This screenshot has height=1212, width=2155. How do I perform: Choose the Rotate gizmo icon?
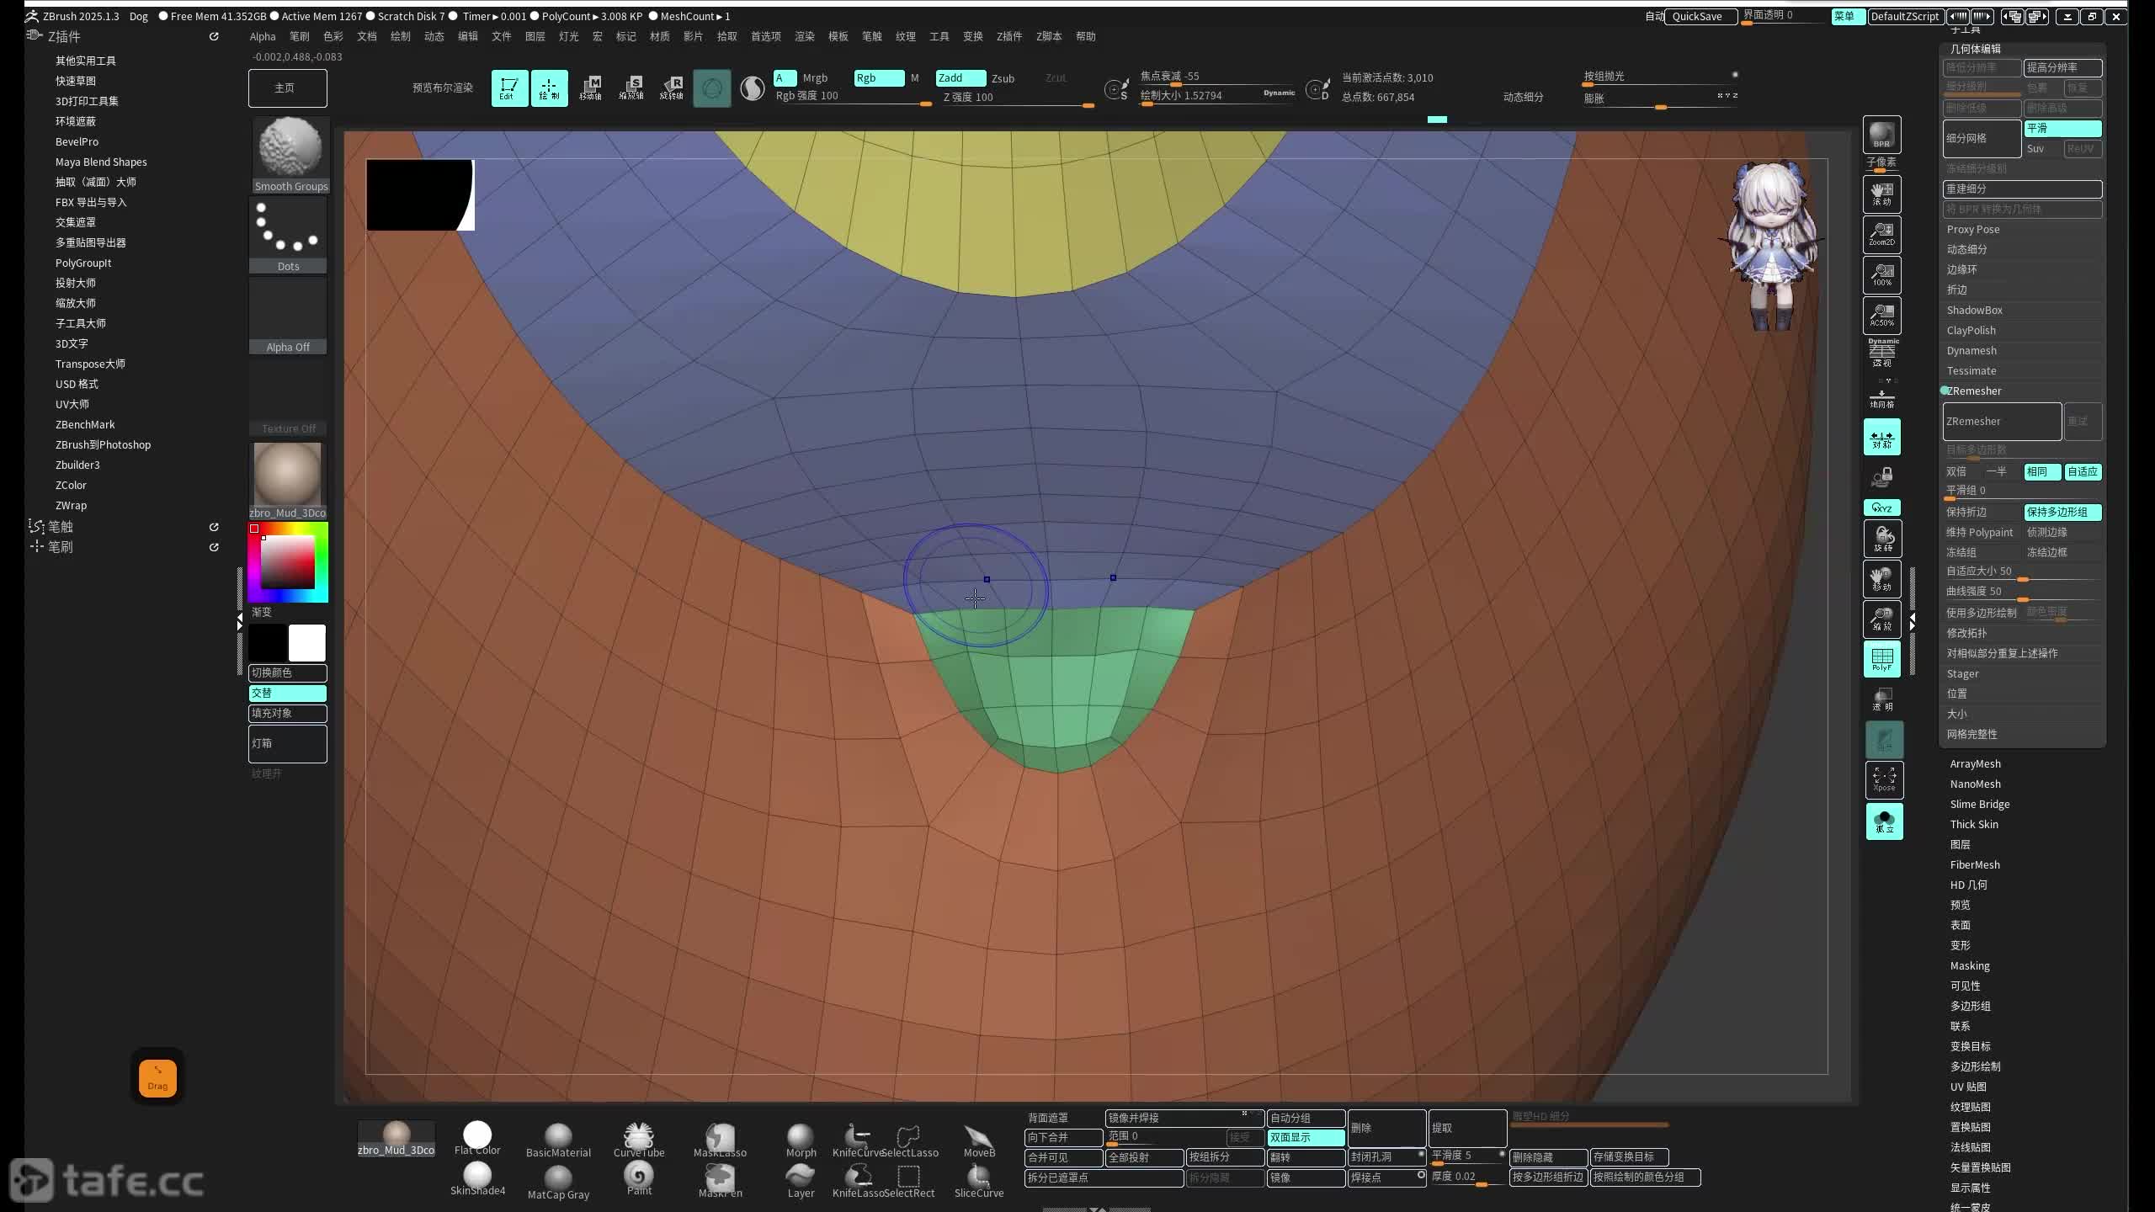(x=671, y=88)
